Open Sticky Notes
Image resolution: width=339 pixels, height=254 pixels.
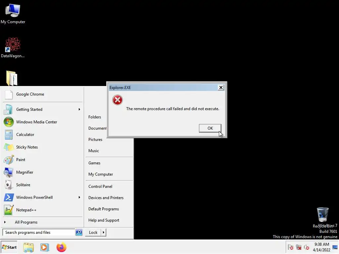coord(42,147)
